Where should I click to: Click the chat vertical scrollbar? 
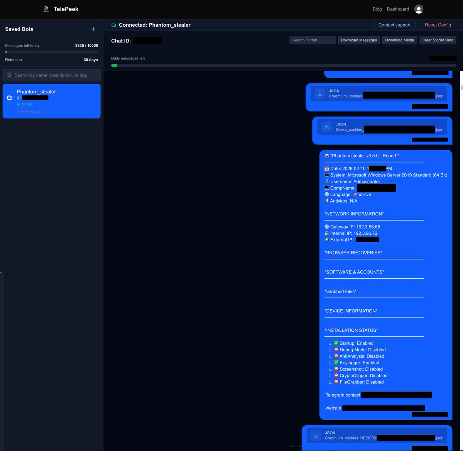click(461, 87)
